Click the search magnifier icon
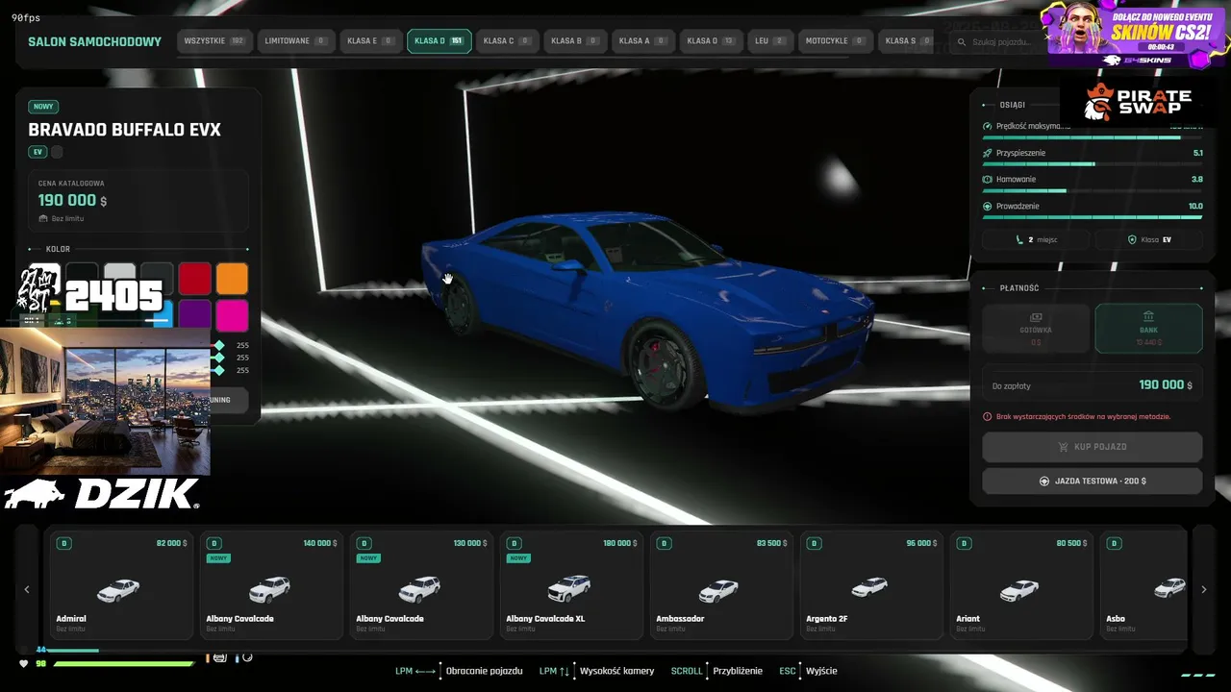The height and width of the screenshot is (692, 1231). [x=961, y=42]
